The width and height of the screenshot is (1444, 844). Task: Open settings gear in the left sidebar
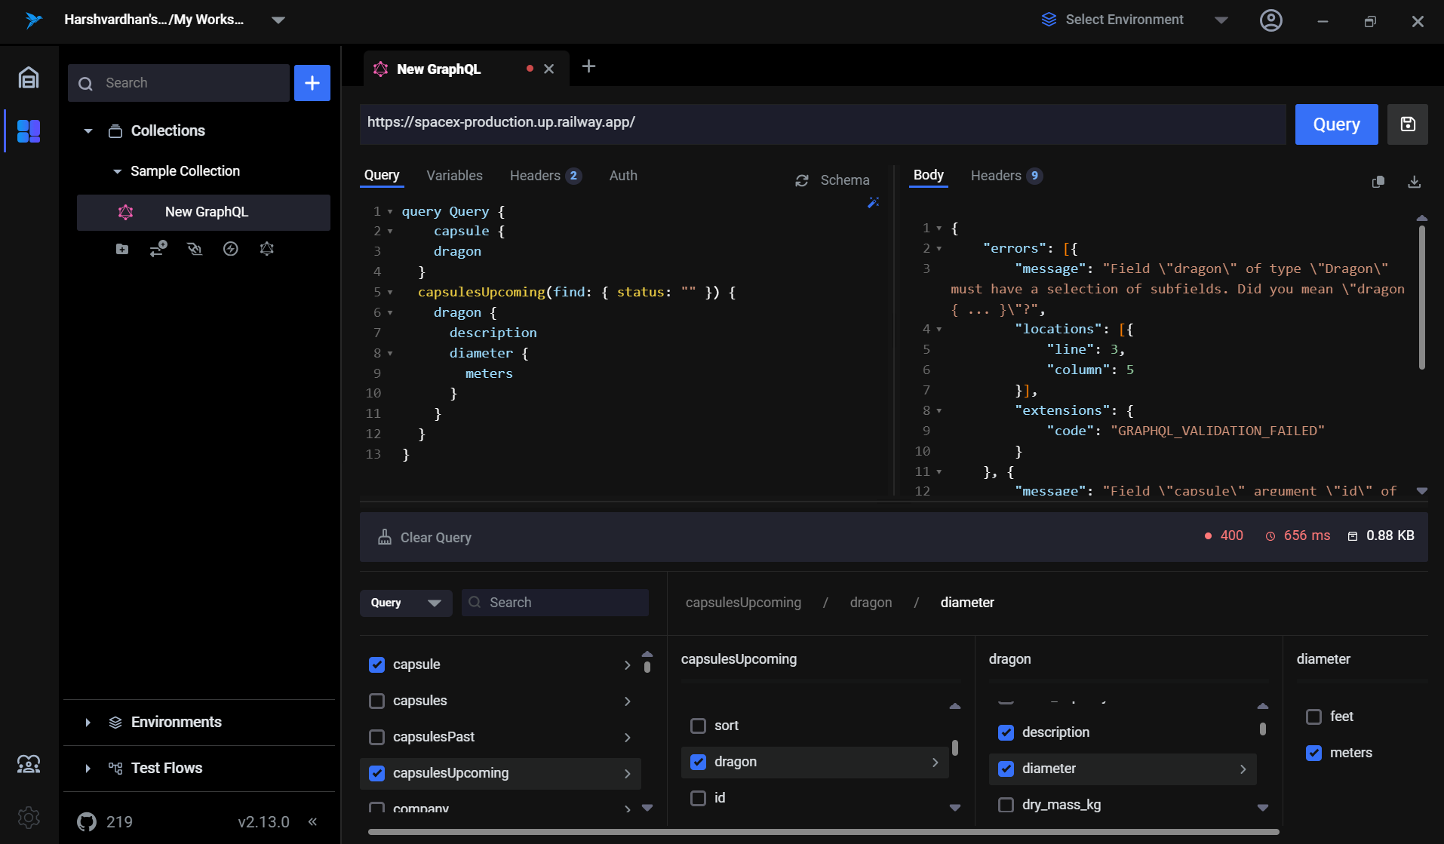(x=29, y=818)
